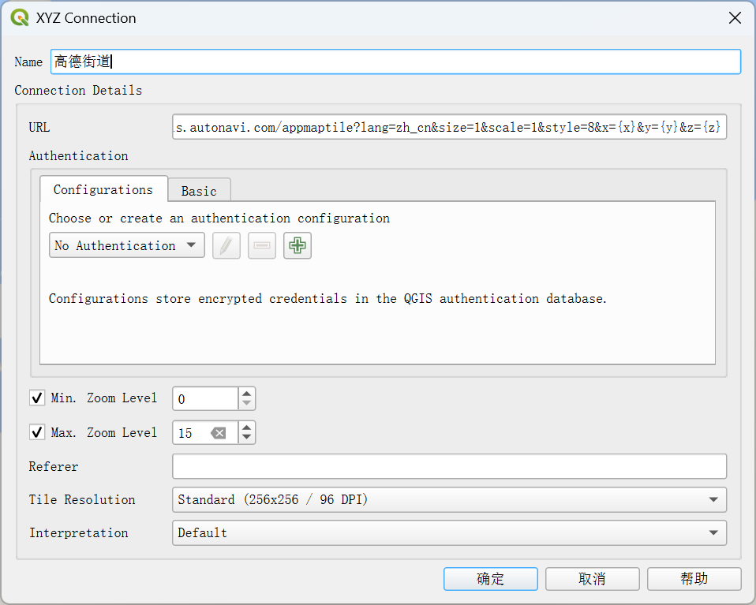
Task: Expand the Tile Resolution dropdown
Action: [449, 500]
